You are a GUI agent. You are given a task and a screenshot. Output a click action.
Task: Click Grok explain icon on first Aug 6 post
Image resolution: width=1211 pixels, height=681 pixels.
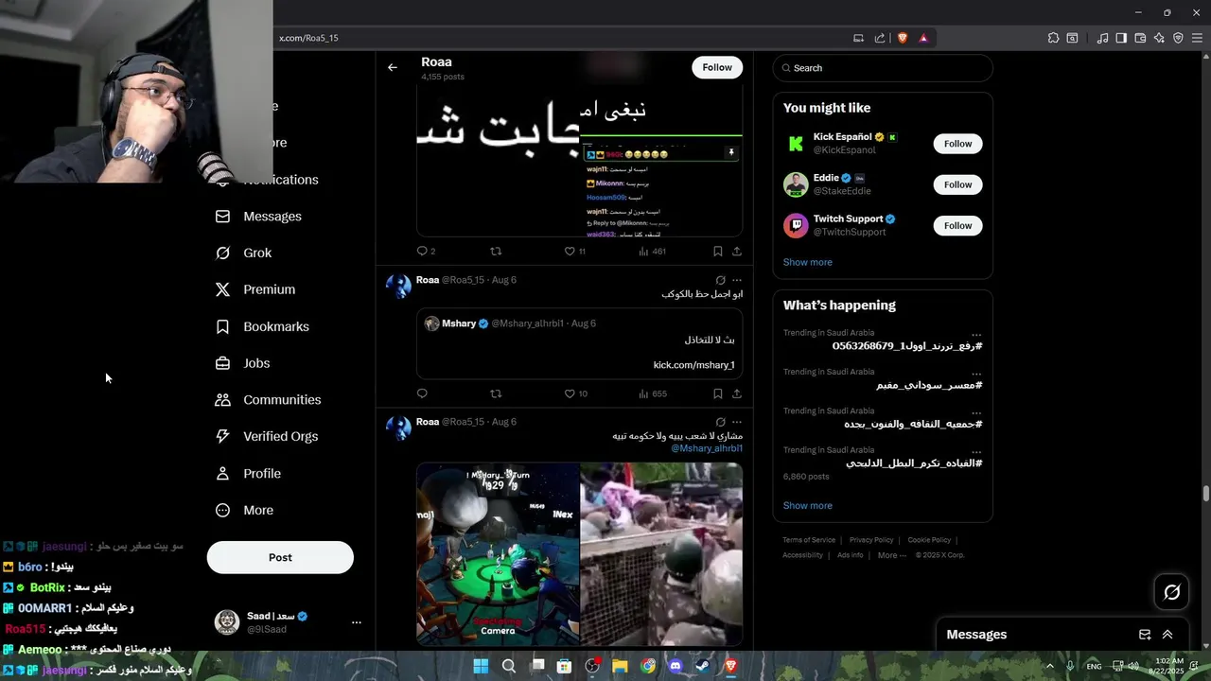[x=720, y=280]
